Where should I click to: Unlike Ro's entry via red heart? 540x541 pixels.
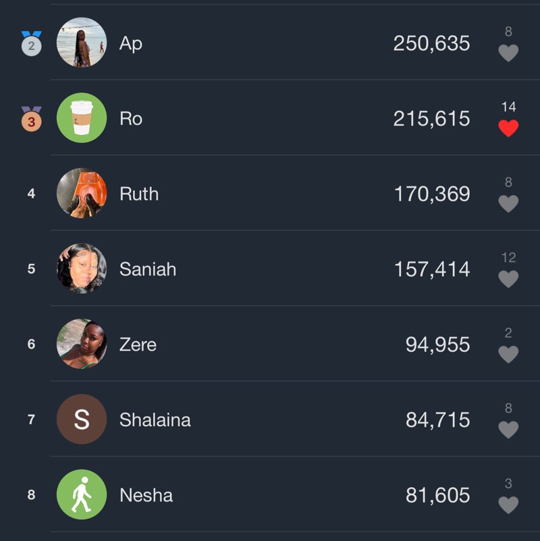tap(508, 128)
